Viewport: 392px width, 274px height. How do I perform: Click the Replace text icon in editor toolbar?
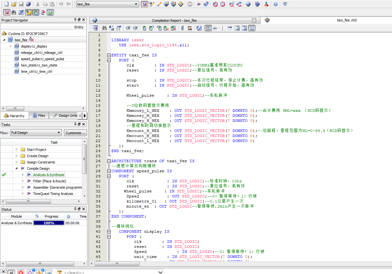click(x=111, y=28)
